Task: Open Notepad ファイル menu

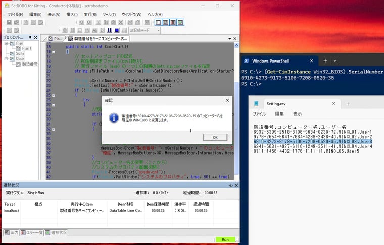Action: point(259,114)
